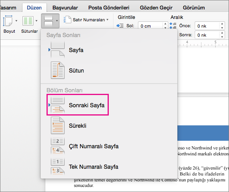Click the Satır Numaraları icon
The height and width of the screenshot is (192, 229).
click(67, 20)
